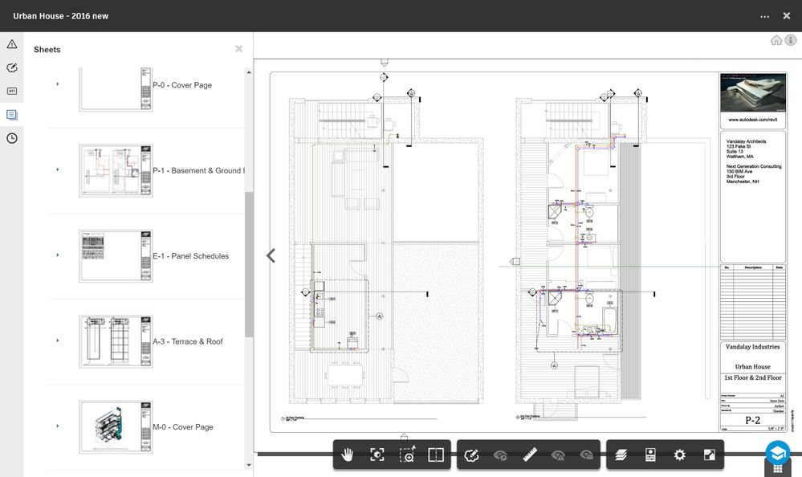Screen dimensions: 802x477
Task: Click the Sheets panel scrollbar
Action: 249,265
